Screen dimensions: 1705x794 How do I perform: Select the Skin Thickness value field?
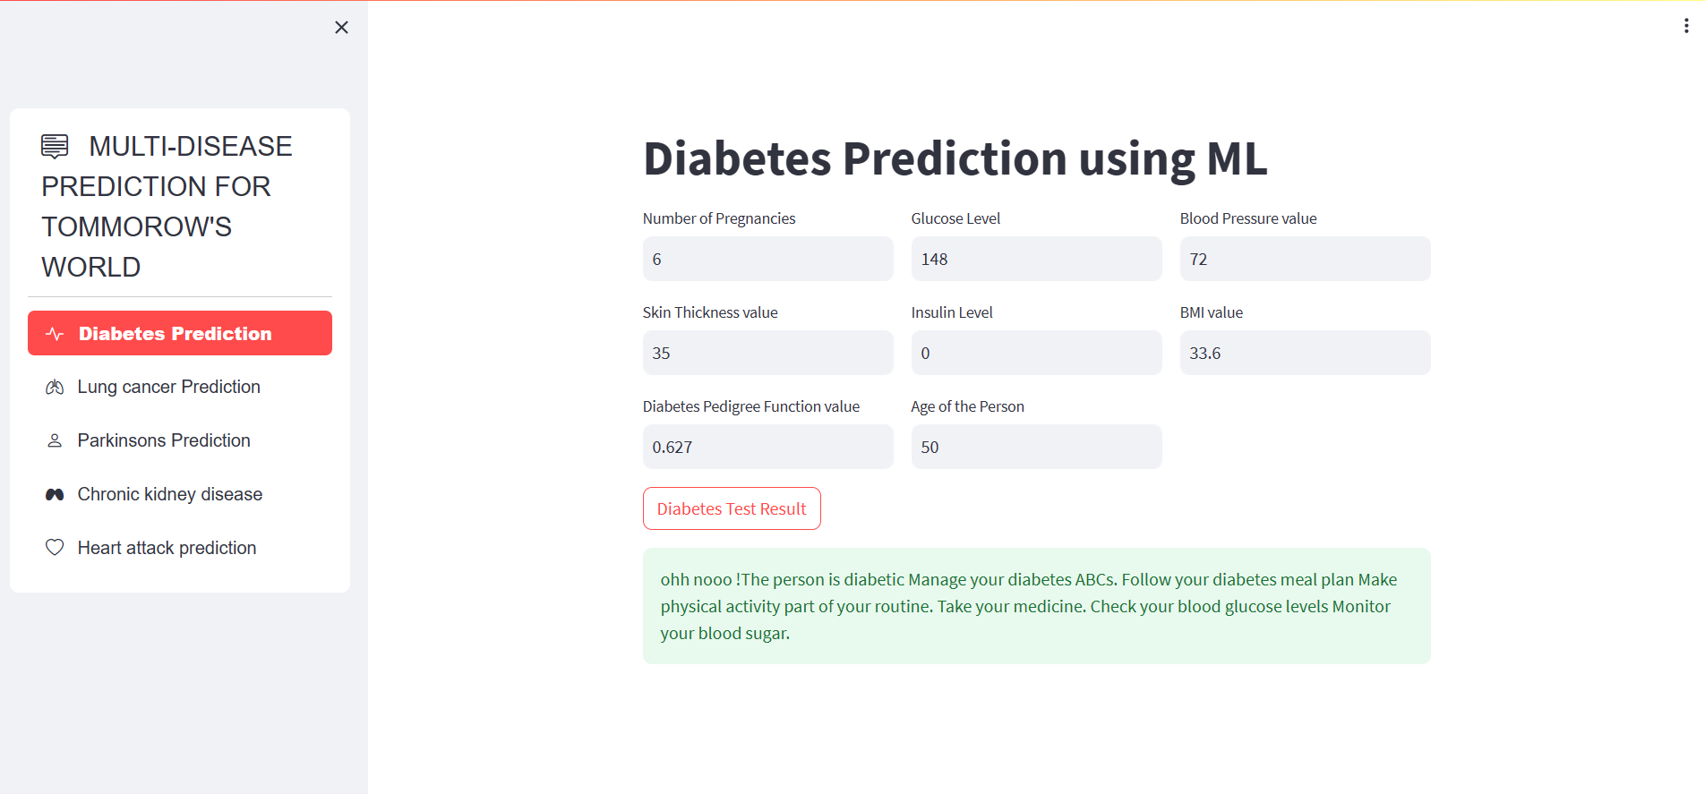[x=767, y=353]
